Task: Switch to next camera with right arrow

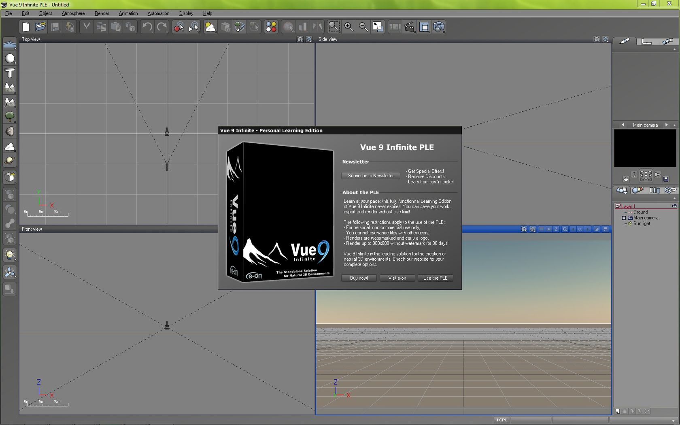Action: [666, 125]
